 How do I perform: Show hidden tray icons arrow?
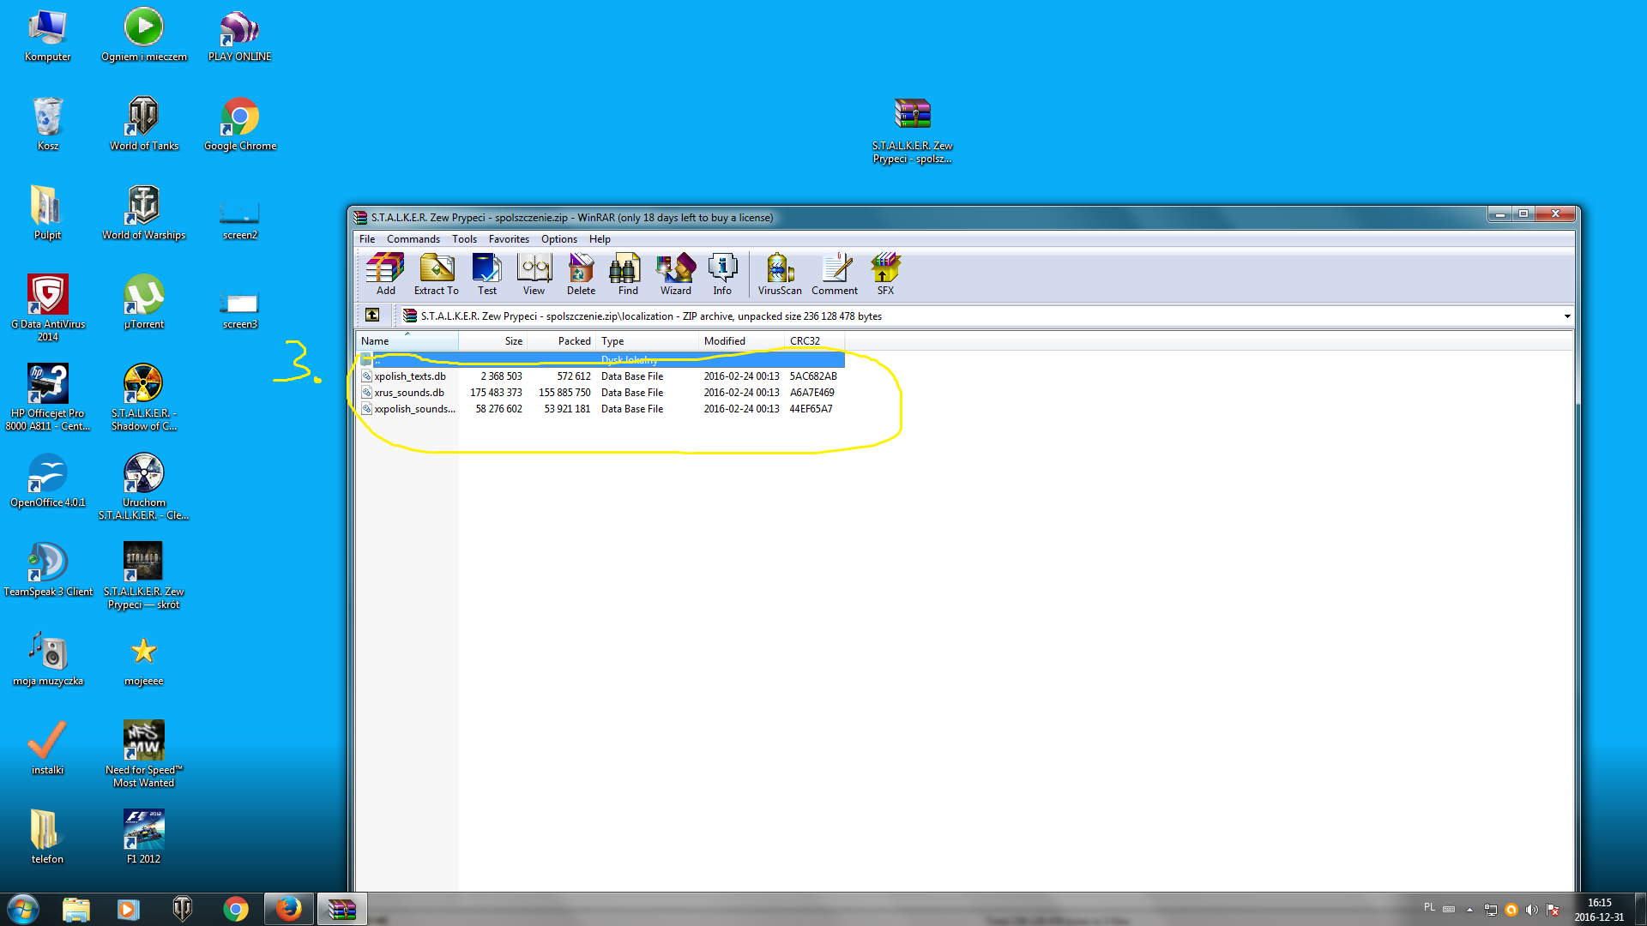(1469, 910)
